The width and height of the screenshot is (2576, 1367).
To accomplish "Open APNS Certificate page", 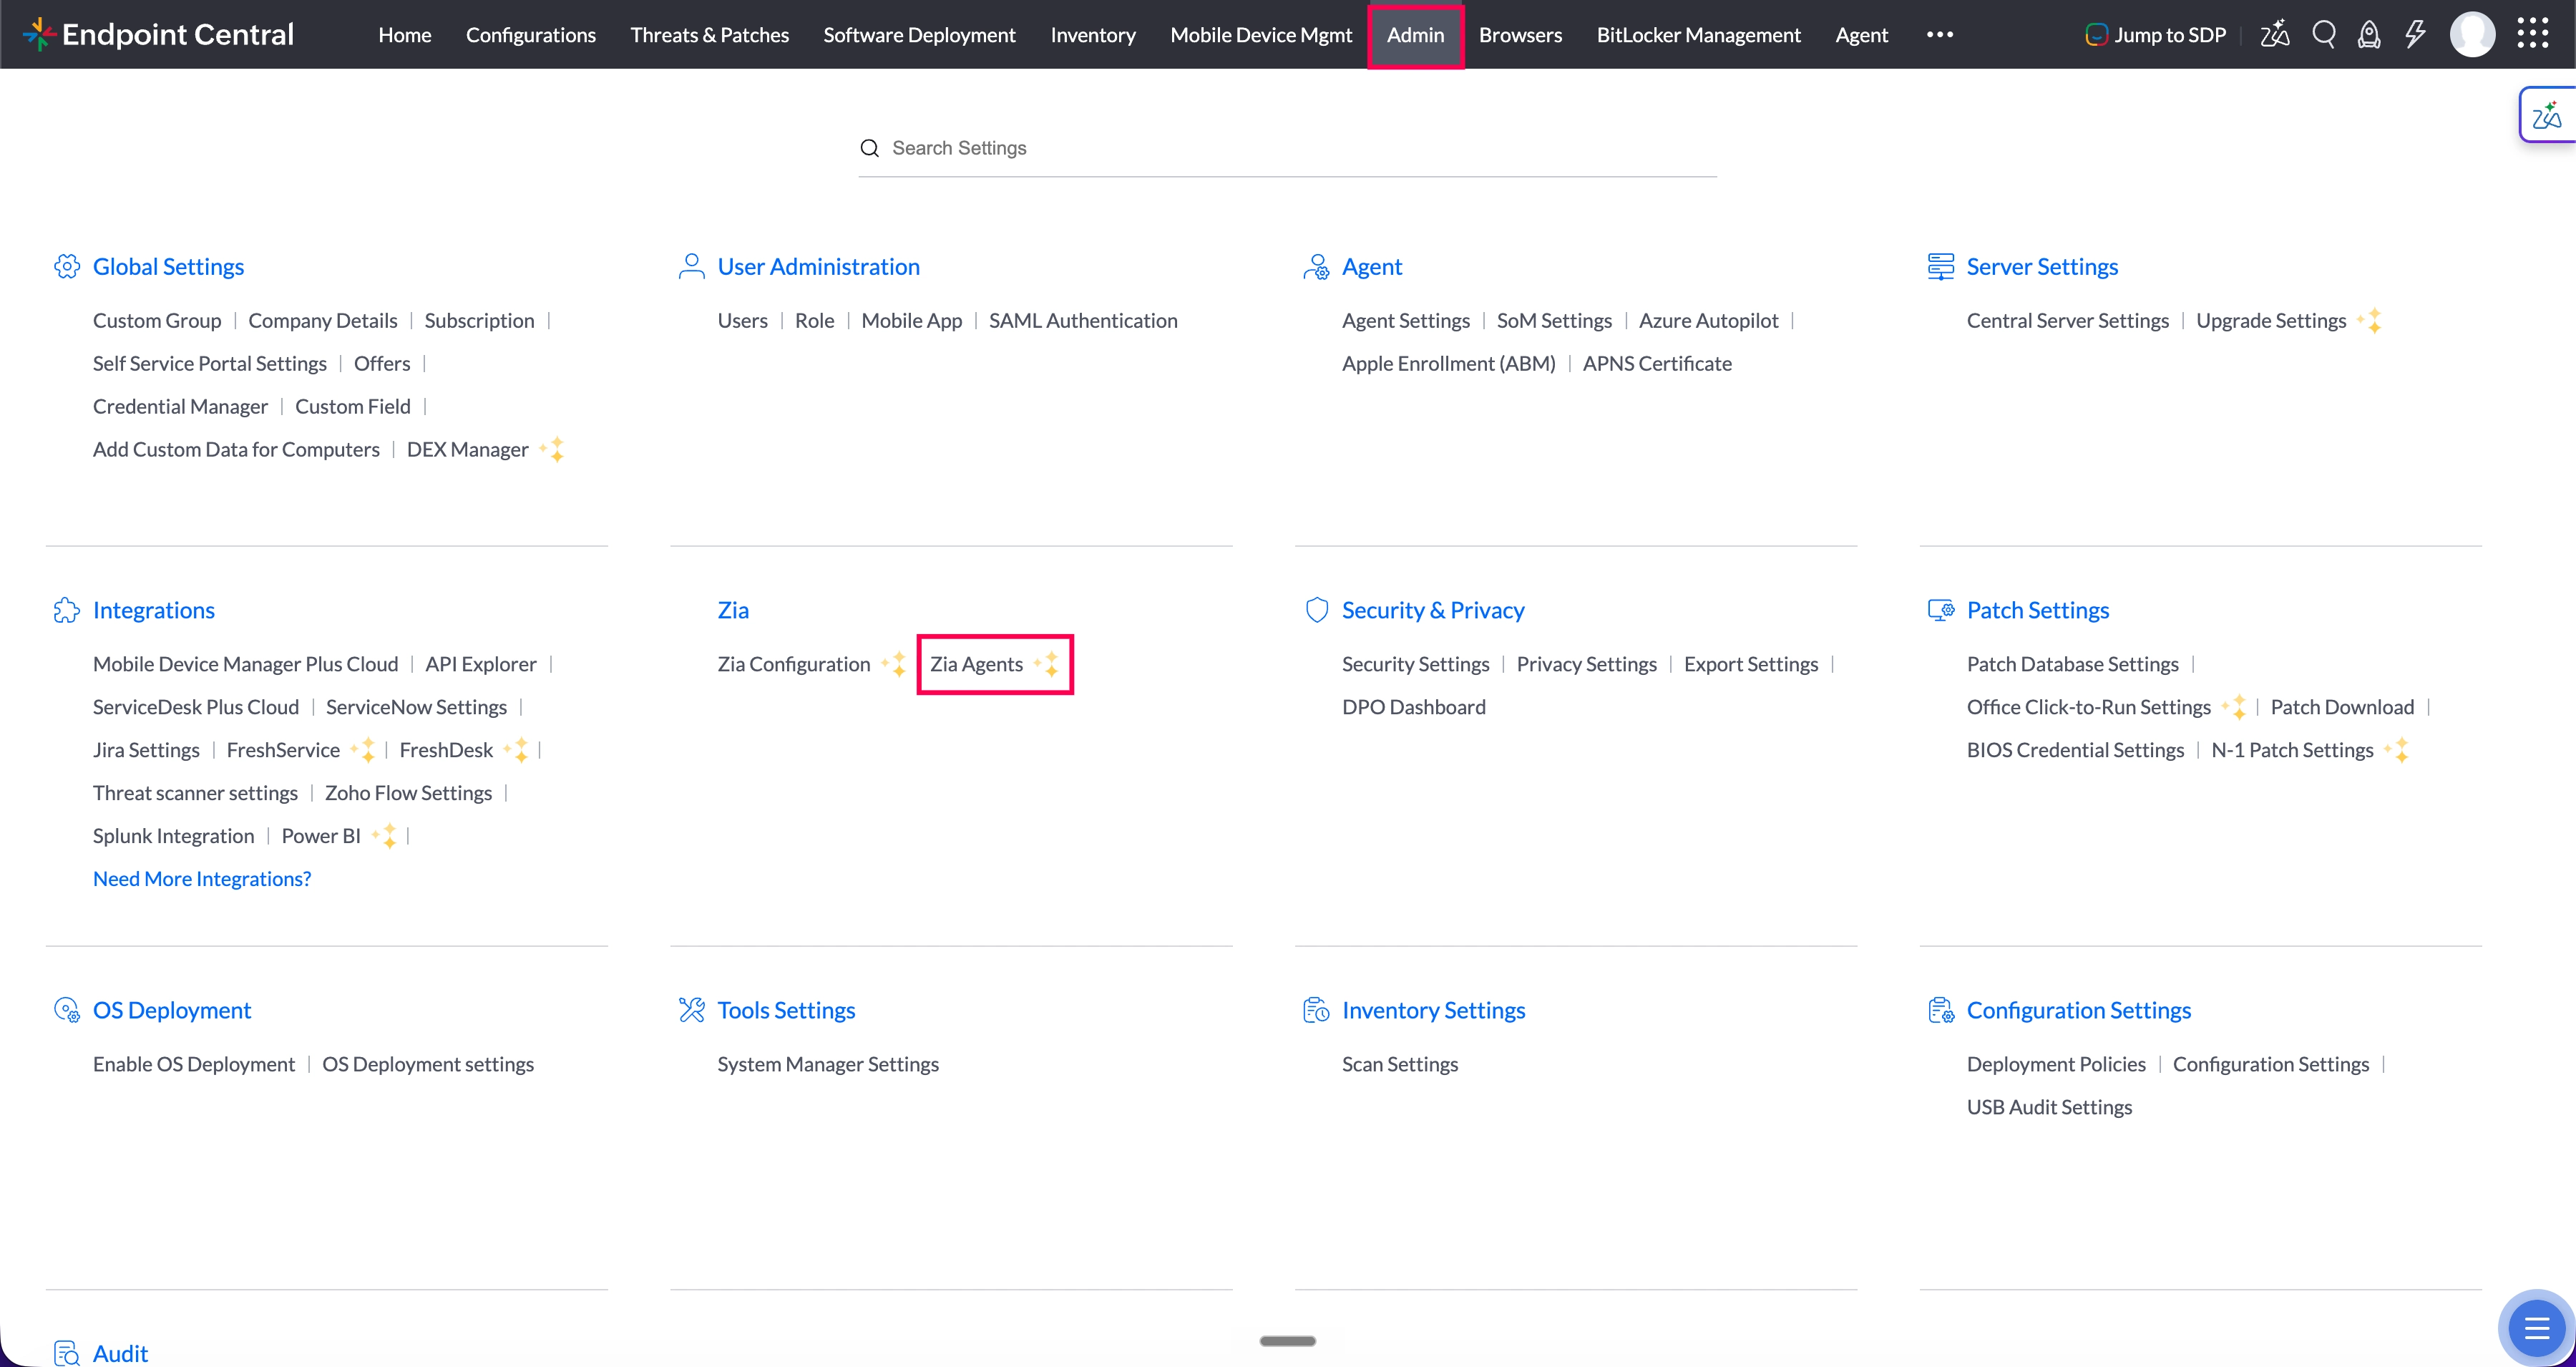I will pyautogui.click(x=1657, y=363).
